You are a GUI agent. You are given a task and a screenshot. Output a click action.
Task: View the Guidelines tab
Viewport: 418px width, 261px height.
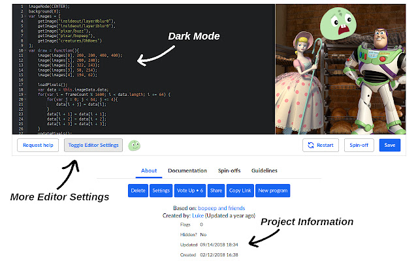(264, 171)
